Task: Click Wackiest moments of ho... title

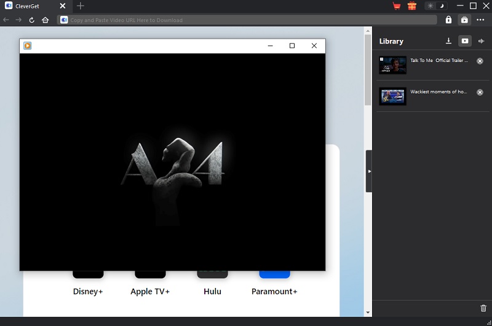Action: click(x=438, y=91)
